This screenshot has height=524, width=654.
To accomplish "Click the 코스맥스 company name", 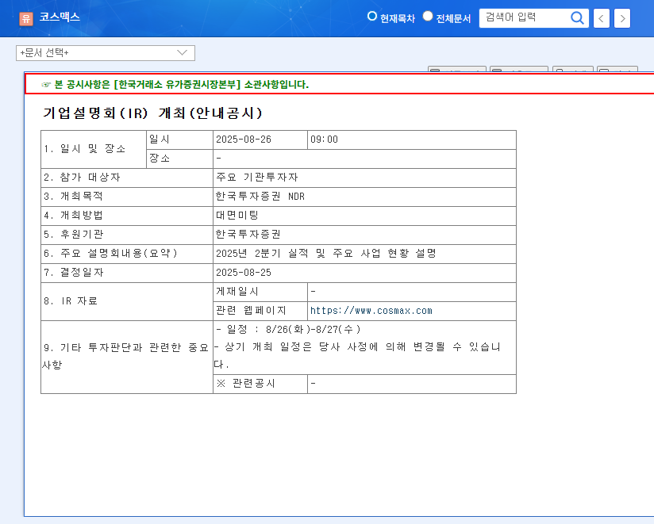I will point(60,17).
